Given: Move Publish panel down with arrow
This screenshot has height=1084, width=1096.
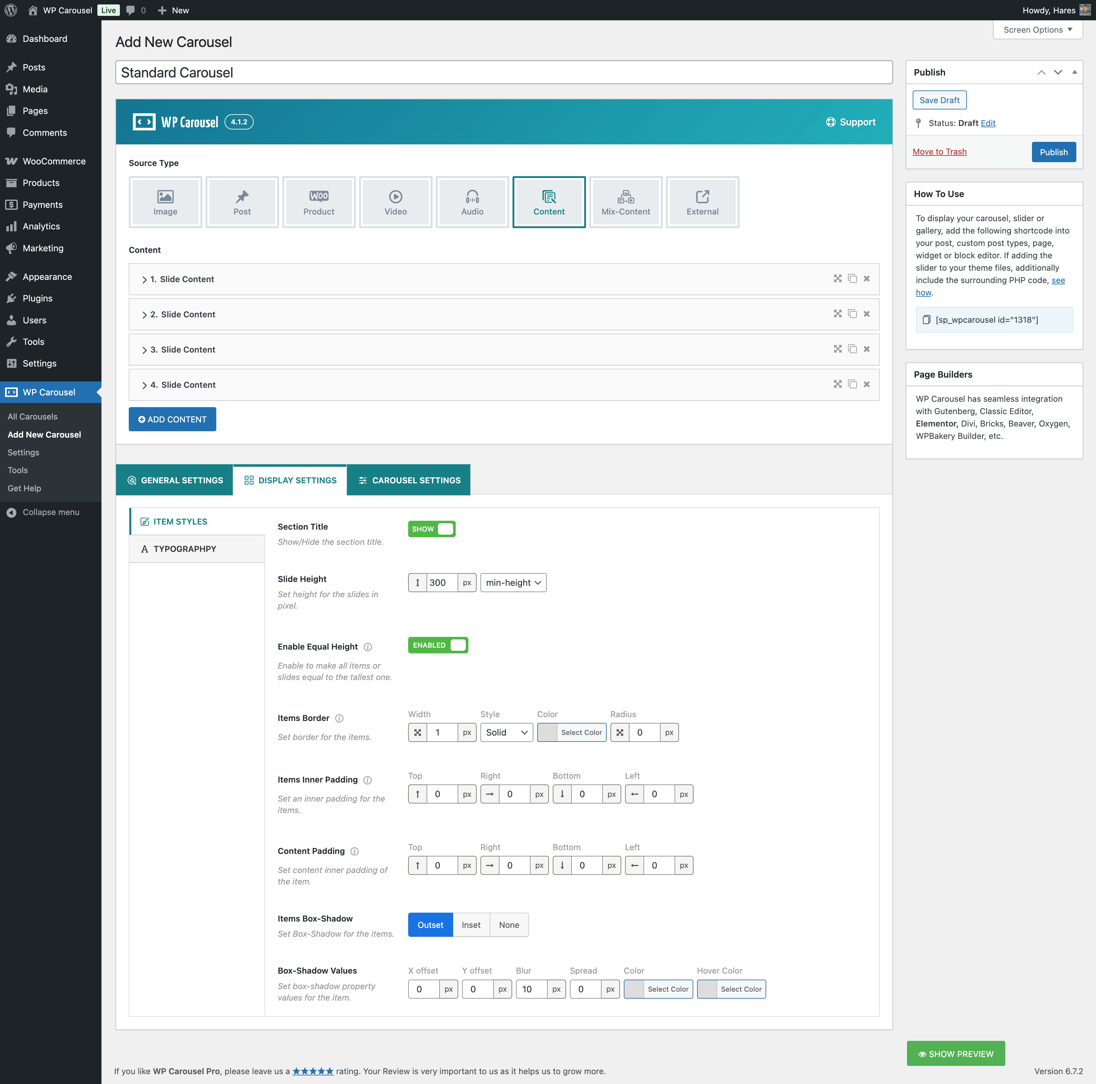Looking at the screenshot, I should (x=1057, y=72).
